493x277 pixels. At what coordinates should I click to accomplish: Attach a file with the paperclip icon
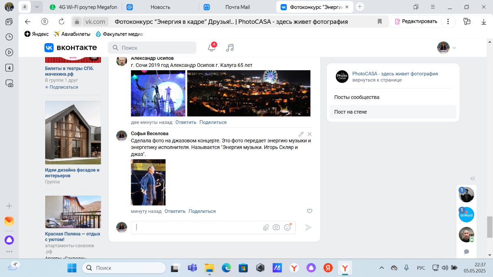click(266, 227)
